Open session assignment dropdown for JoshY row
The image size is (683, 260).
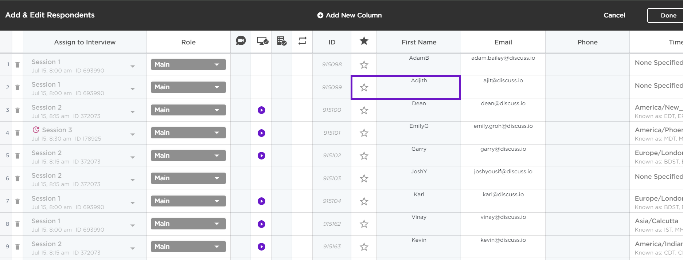[133, 180]
